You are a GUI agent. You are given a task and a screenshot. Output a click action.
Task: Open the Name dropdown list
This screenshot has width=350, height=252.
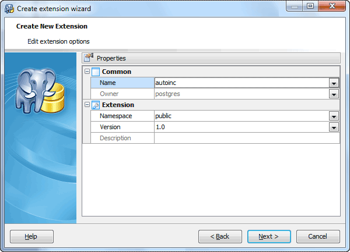point(334,83)
